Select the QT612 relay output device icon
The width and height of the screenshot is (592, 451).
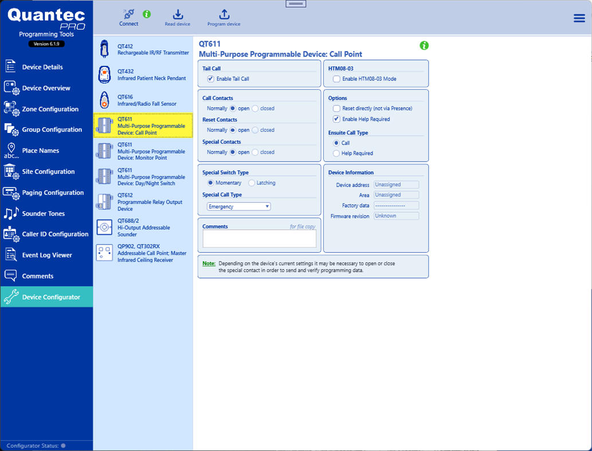pyautogui.click(x=104, y=202)
